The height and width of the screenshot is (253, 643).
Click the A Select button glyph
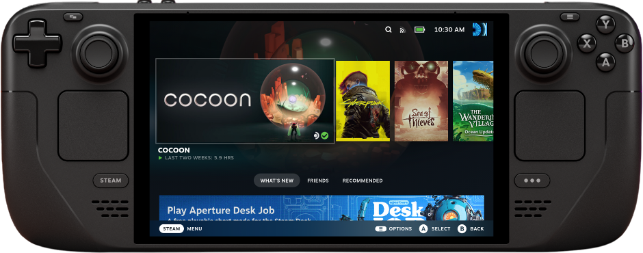click(x=423, y=229)
